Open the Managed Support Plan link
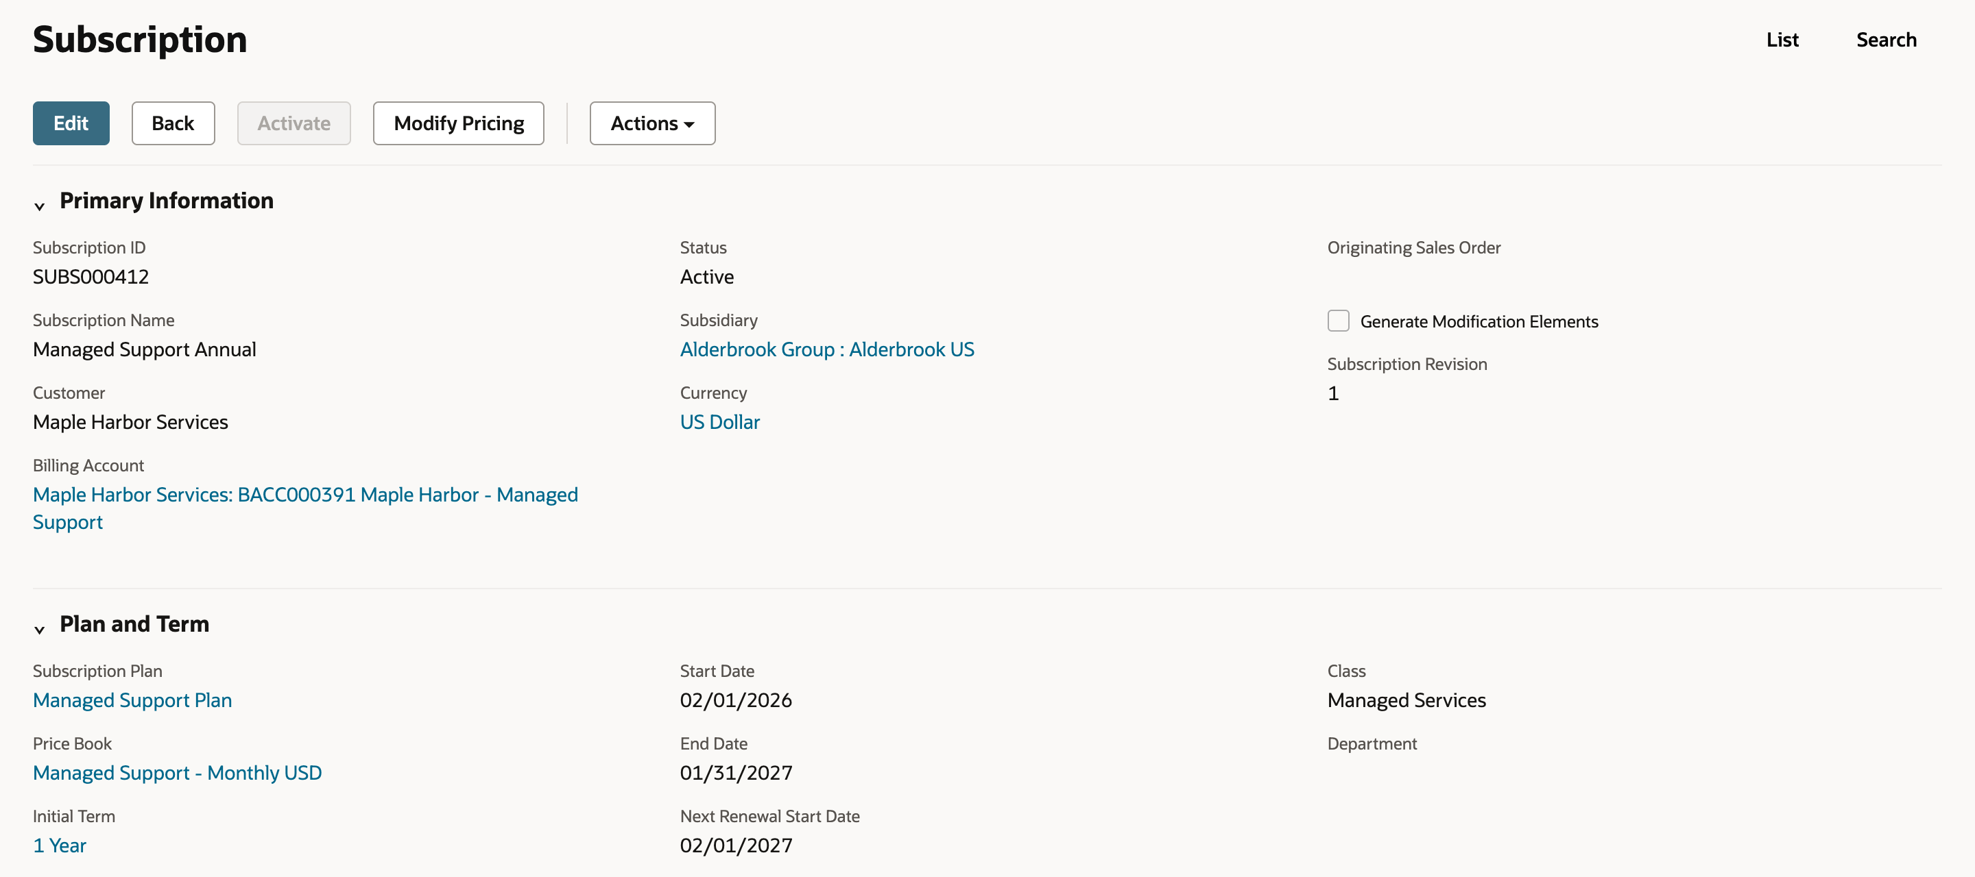1975x877 pixels. pyautogui.click(x=132, y=700)
